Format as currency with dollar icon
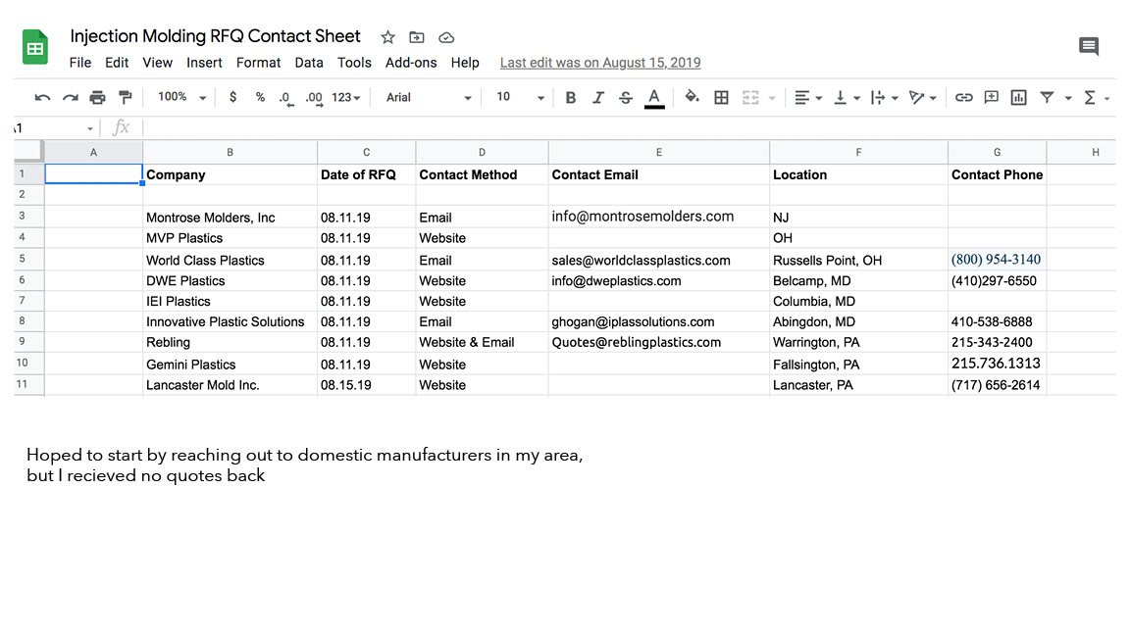 coord(232,97)
